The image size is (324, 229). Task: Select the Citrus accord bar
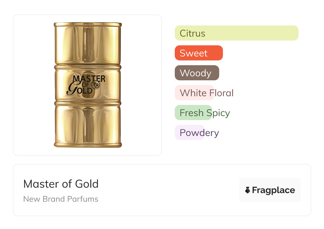point(236,33)
